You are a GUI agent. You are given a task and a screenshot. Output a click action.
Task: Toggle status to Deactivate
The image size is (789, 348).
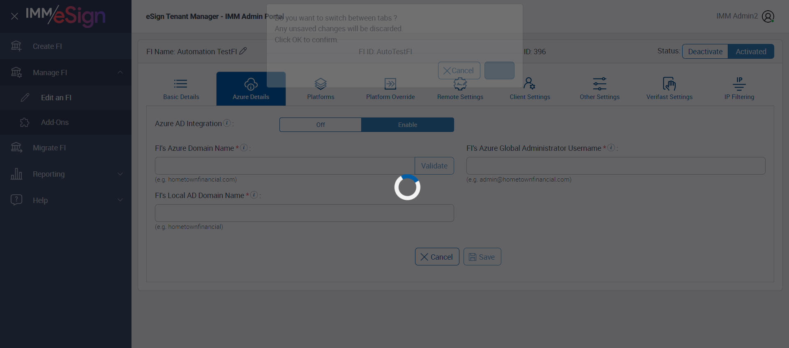pyautogui.click(x=705, y=51)
